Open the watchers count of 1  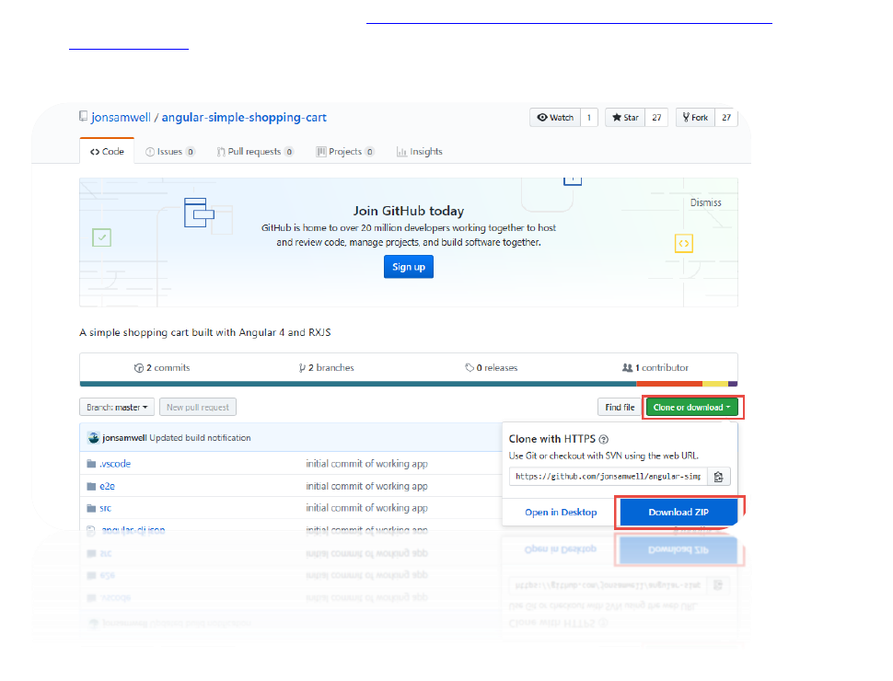tap(589, 117)
